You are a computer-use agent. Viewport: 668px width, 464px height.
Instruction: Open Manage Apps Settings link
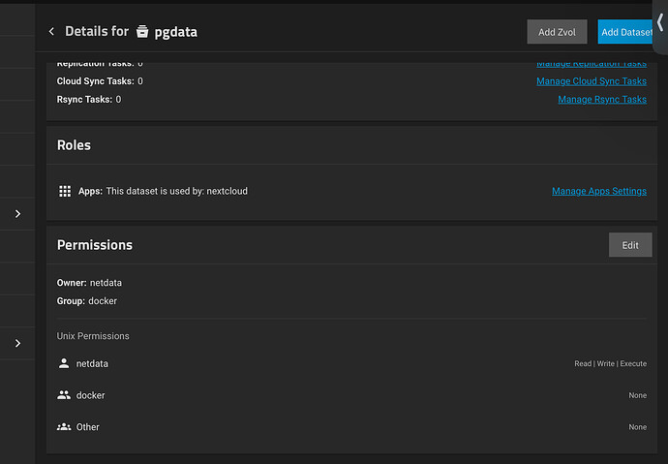[x=599, y=191]
